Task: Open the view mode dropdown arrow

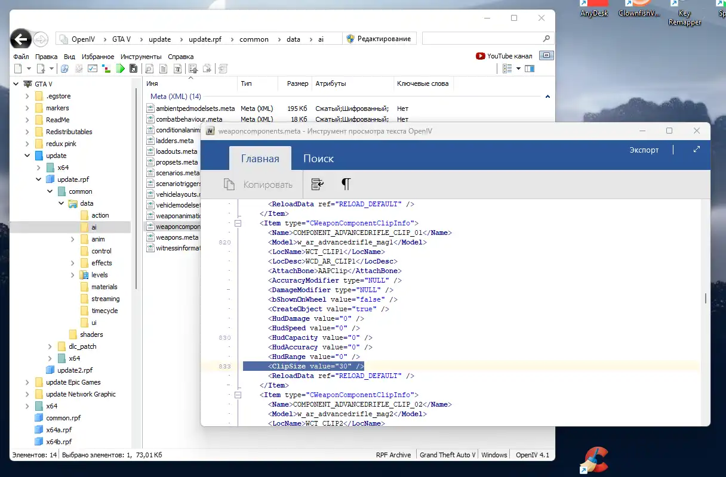Action: (x=518, y=69)
